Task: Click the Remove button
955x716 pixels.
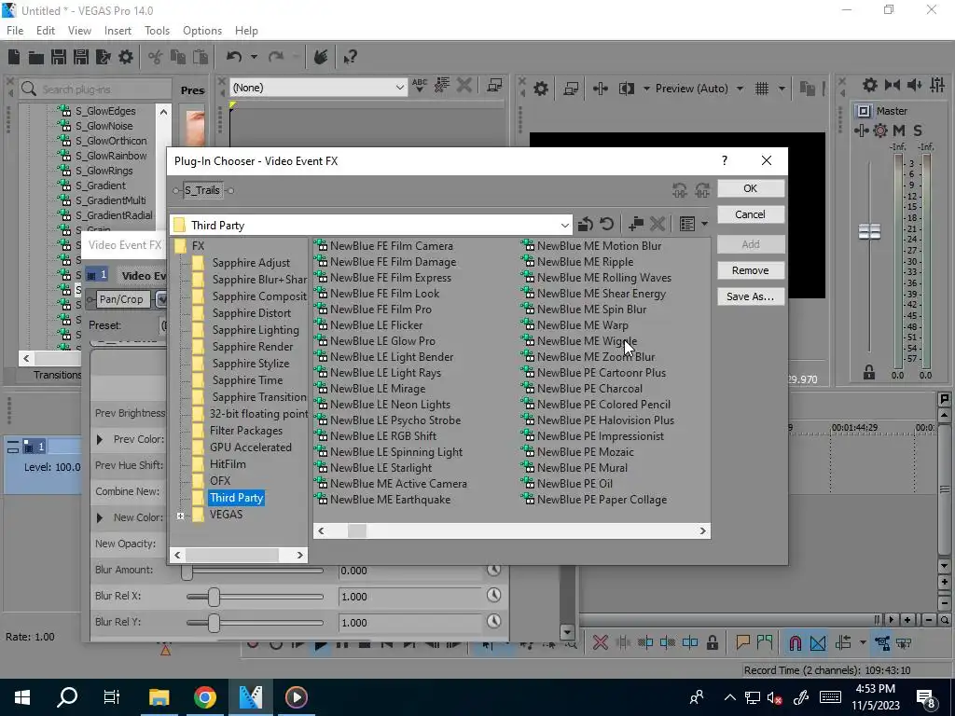Action: pyautogui.click(x=751, y=270)
